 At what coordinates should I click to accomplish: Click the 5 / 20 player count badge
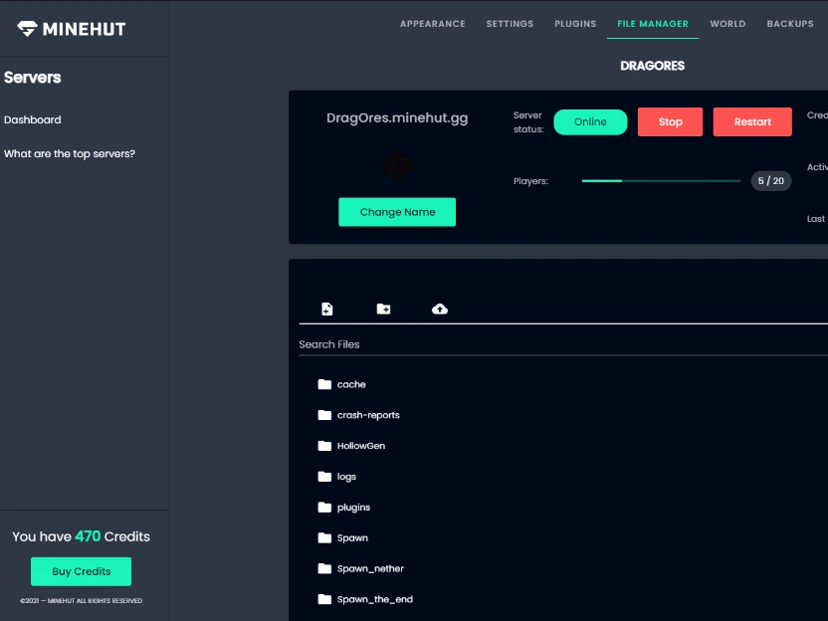771,181
